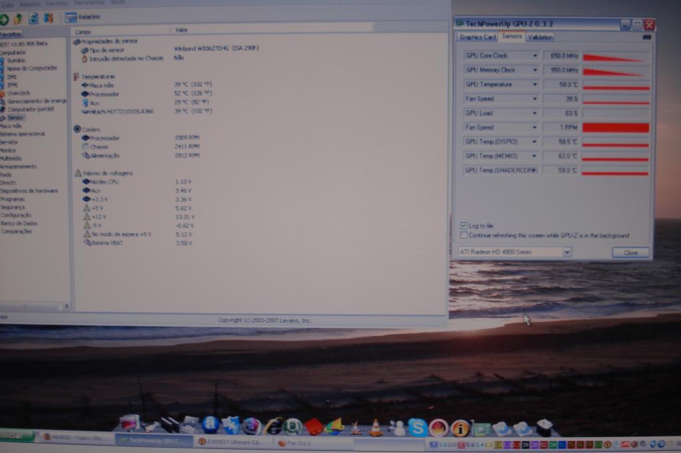Viewport: 681px width, 453px height.
Task: Click the GPU-Z screenshot camera icon
Action: point(646,37)
